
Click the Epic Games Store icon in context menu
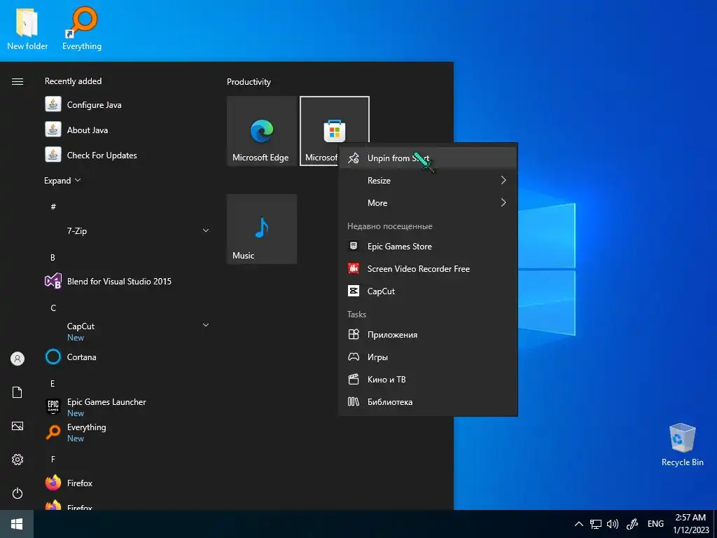(x=354, y=246)
